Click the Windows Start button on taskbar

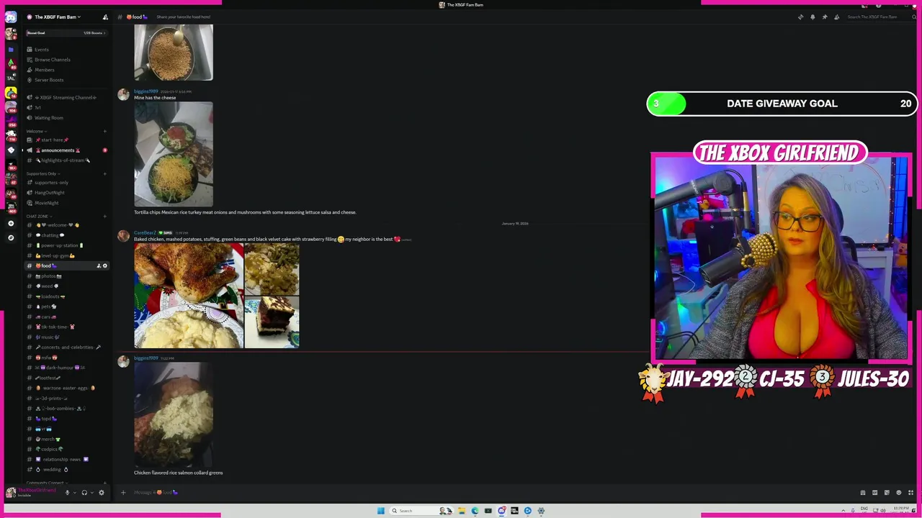(x=381, y=511)
